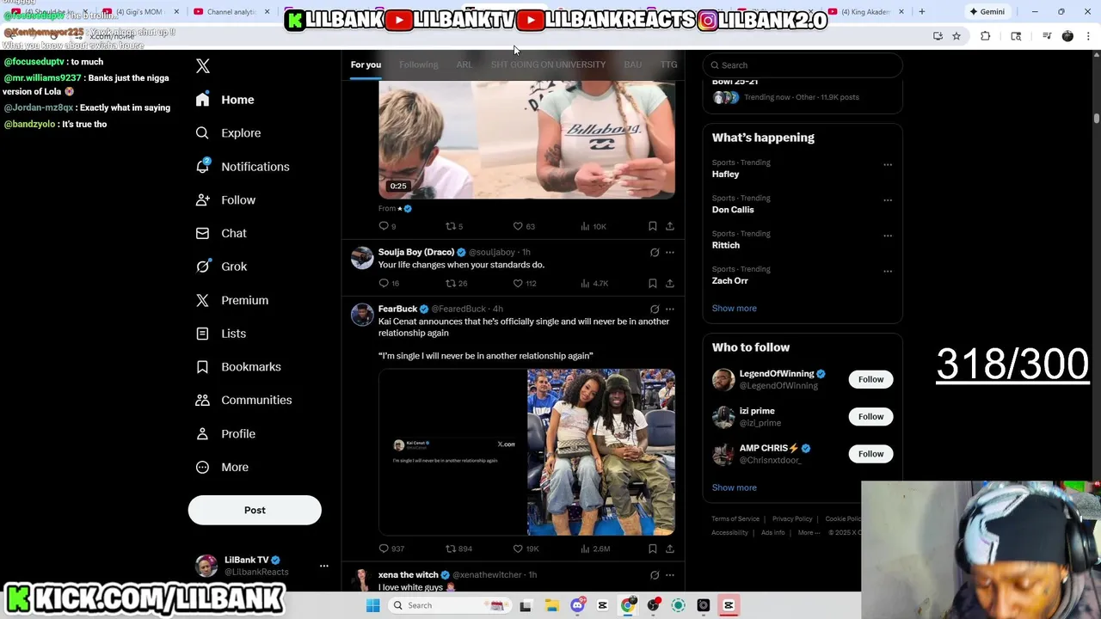The height and width of the screenshot is (619, 1101).
Task: Switch to the For you tab
Action: coord(366,64)
